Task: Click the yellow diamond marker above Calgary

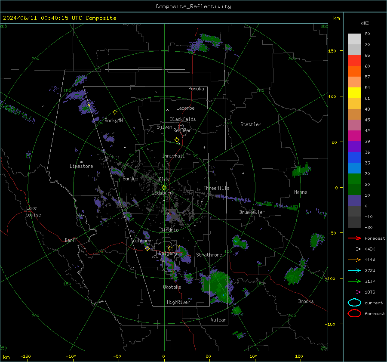Action: (x=170, y=248)
